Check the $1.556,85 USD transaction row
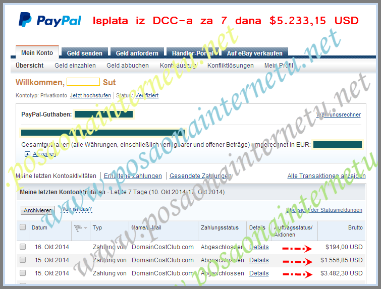 [23, 260]
